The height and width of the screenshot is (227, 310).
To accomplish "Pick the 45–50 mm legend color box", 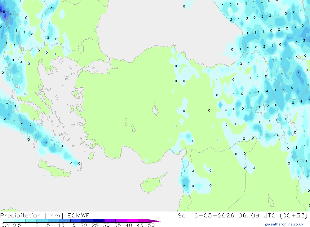I will (x=144, y=221).
